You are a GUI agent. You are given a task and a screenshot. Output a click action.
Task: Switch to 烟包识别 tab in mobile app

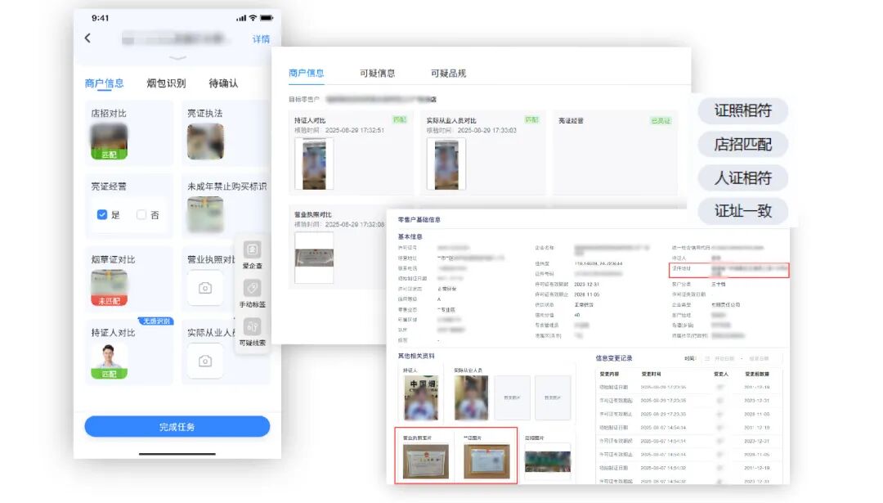(166, 83)
